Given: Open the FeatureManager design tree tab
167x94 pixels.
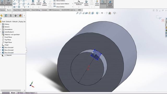Looking at the screenshot, I should coord(2,16).
